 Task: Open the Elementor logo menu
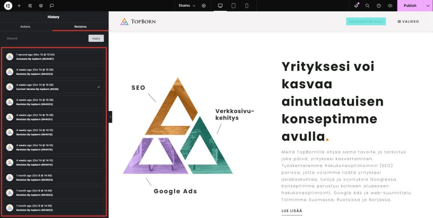(8, 5)
